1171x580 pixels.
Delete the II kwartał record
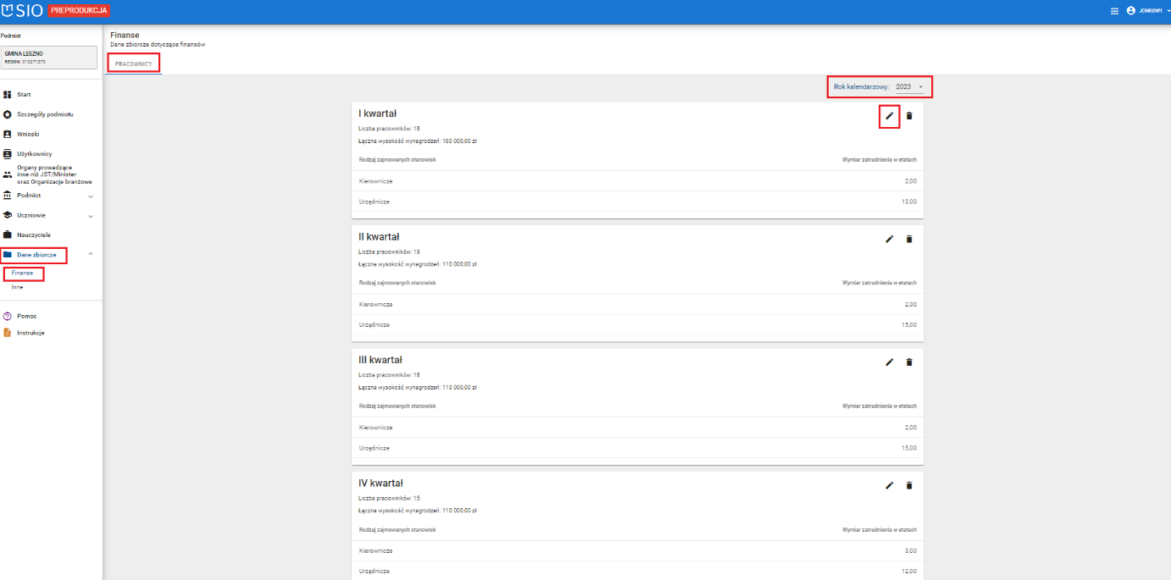[x=909, y=239]
